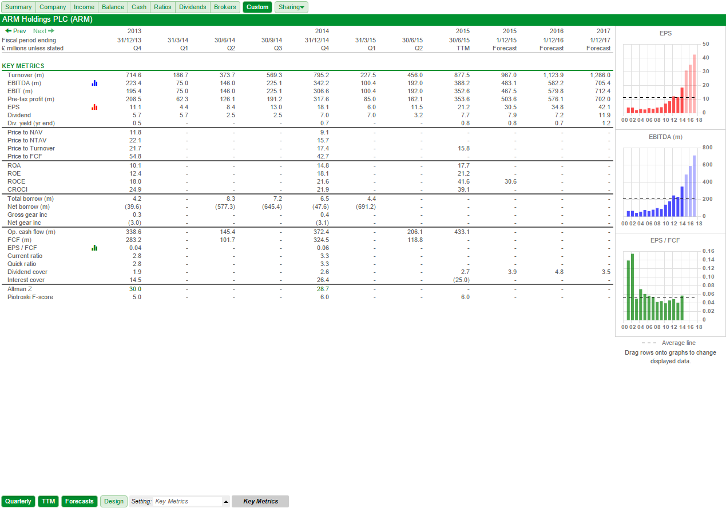
Task: Click the TTM turnover value 877.5
Action: click(462, 75)
